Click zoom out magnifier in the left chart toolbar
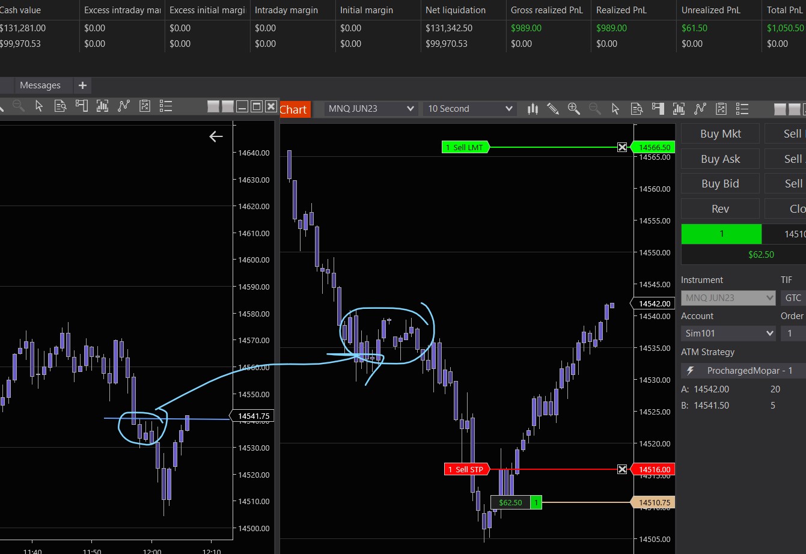This screenshot has height=554, width=806. point(19,106)
